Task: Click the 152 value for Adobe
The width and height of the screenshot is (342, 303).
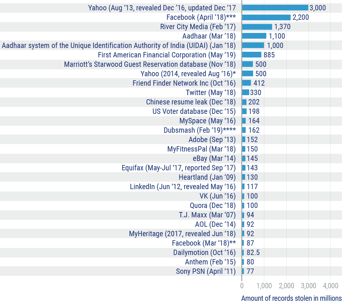Action: pos(252,140)
